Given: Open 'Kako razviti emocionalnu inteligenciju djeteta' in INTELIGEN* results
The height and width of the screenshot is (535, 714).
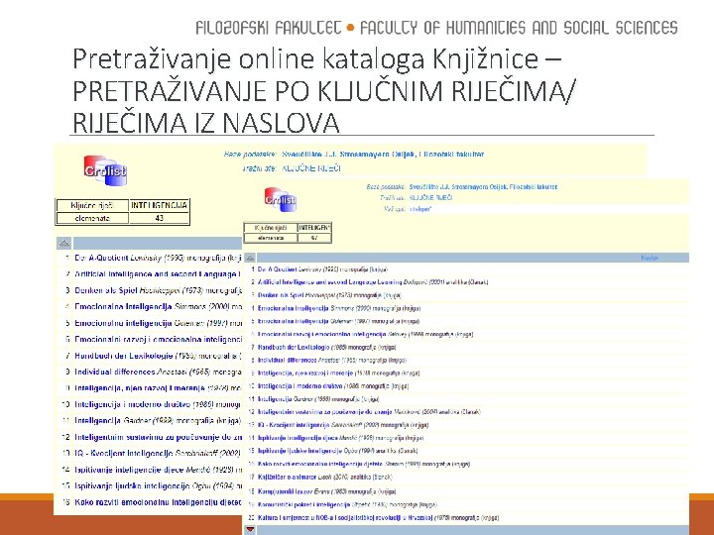Looking at the screenshot, I should [x=320, y=464].
